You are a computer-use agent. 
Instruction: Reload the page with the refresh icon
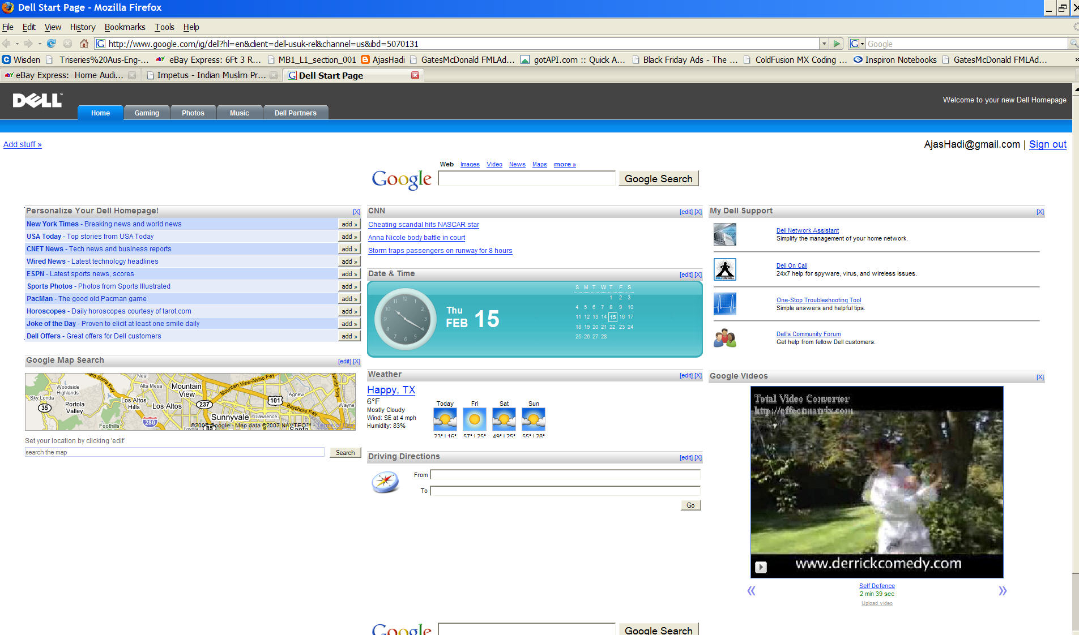(52, 44)
